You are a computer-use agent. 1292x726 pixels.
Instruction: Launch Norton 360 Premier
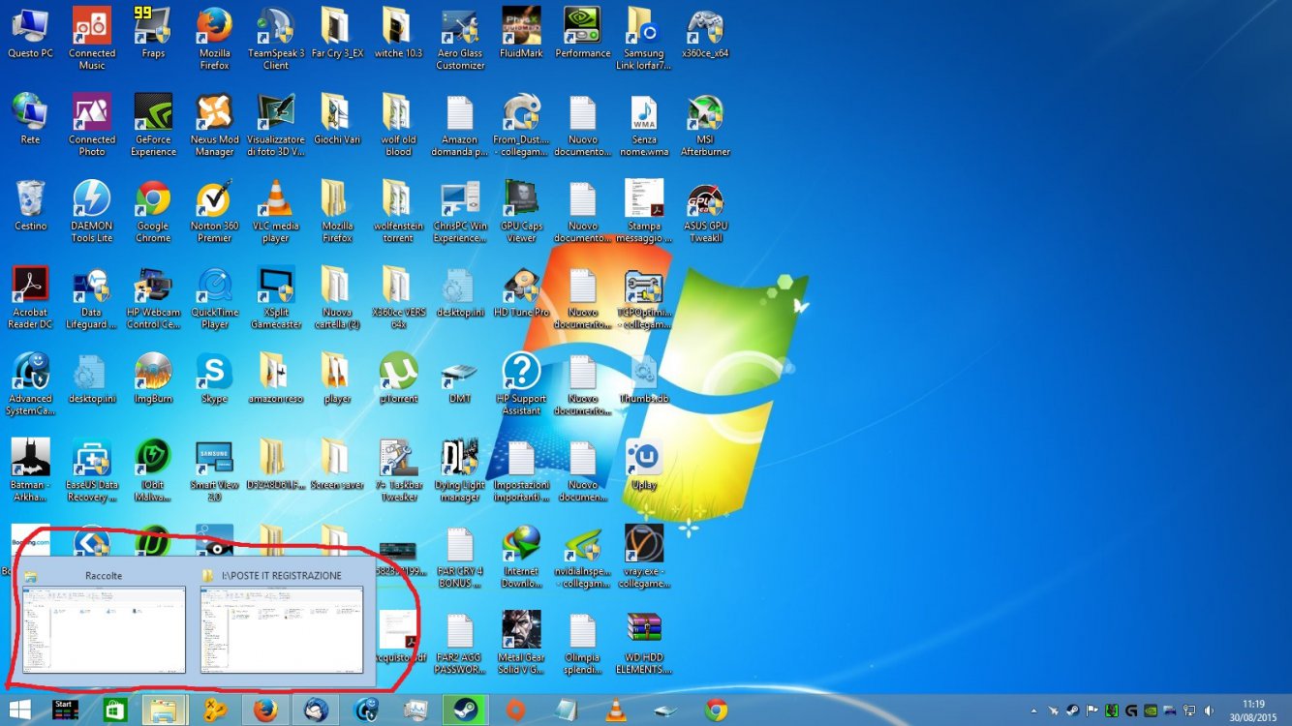[x=214, y=211]
